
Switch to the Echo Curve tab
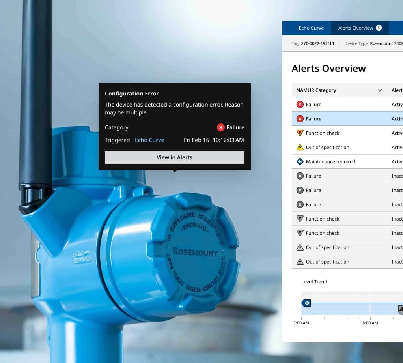click(x=311, y=28)
